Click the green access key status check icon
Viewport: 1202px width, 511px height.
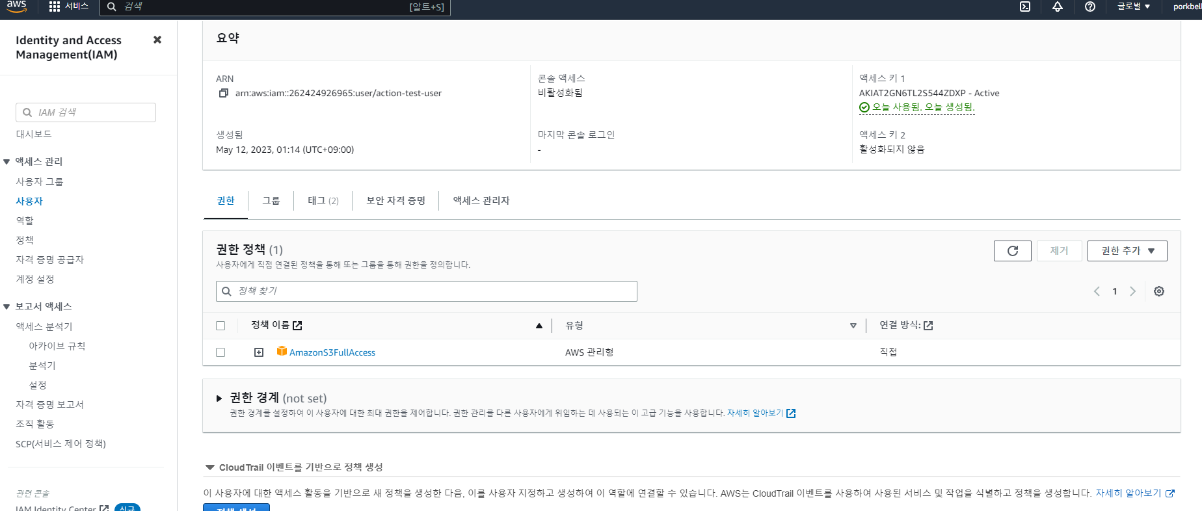point(864,107)
